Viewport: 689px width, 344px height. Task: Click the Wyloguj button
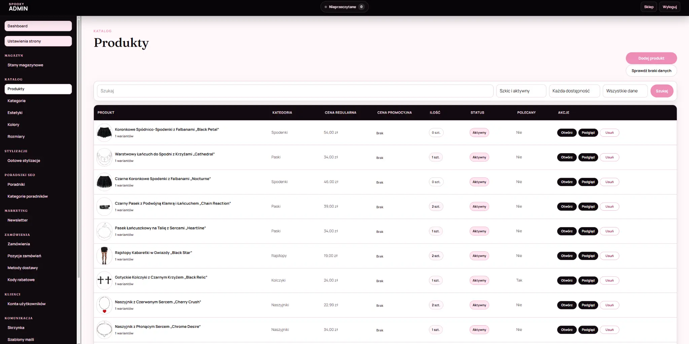tap(669, 7)
